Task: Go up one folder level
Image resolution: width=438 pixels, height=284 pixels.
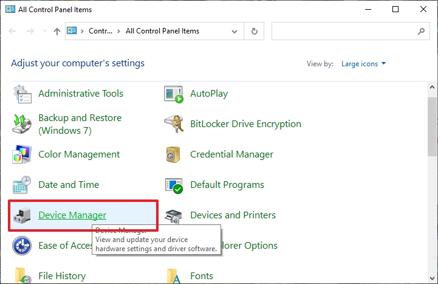Action: coord(57,31)
